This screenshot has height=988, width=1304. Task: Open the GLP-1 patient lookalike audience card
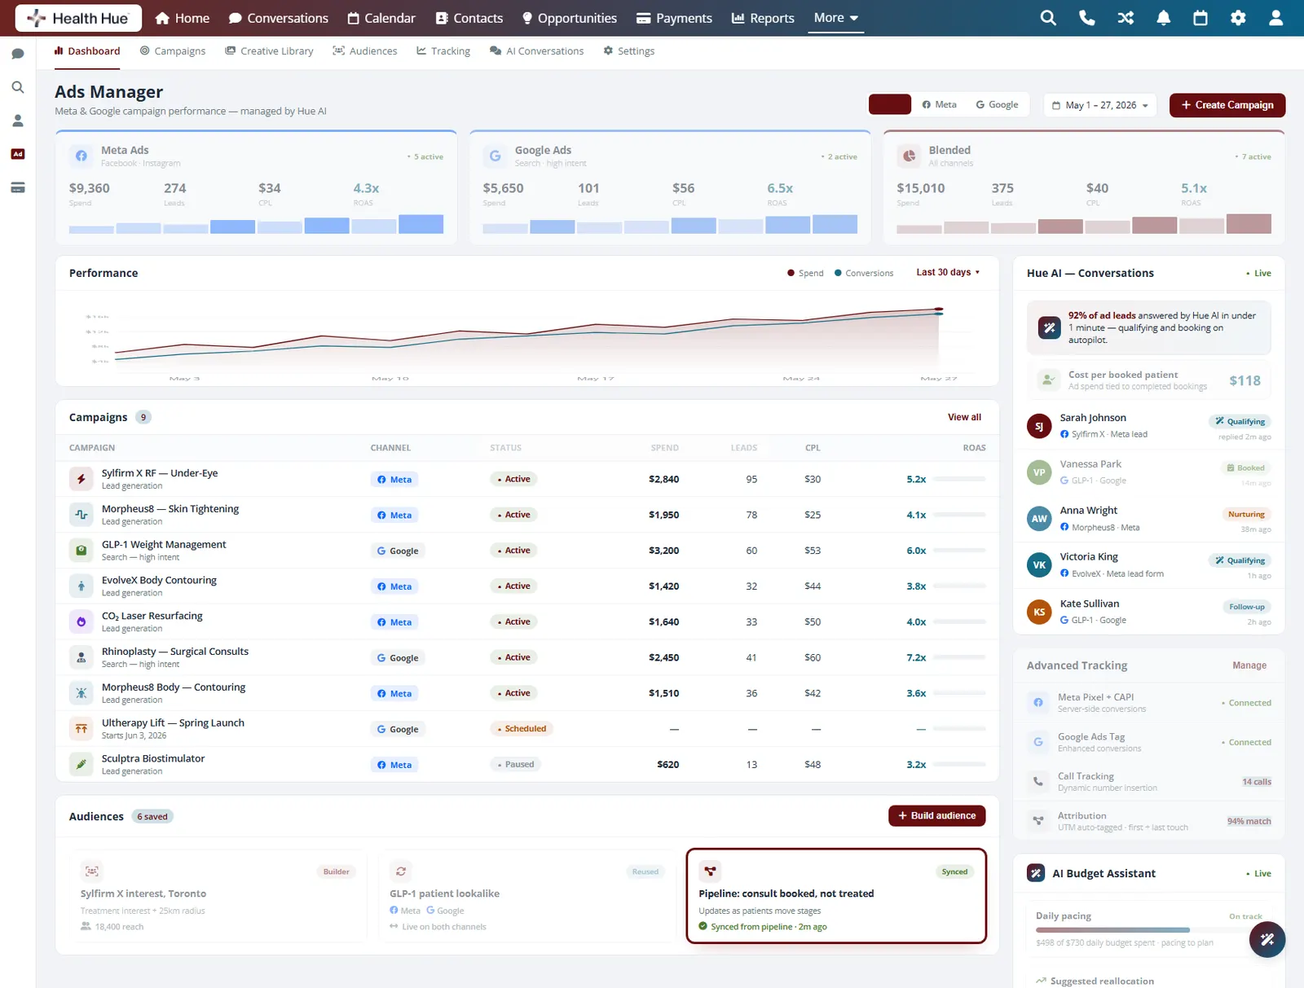pos(526,896)
